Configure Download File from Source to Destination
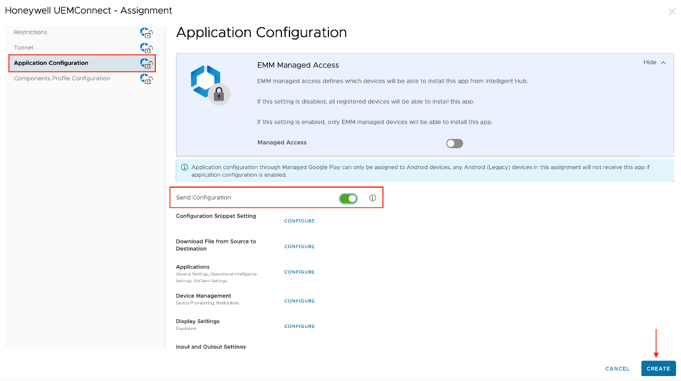This screenshot has height=381, width=681. (x=299, y=246)
